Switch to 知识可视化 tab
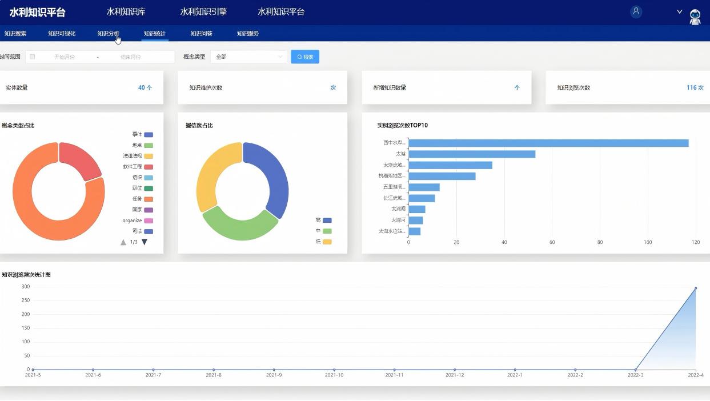This screenshot has height=401, width=710. click(62, 34)
